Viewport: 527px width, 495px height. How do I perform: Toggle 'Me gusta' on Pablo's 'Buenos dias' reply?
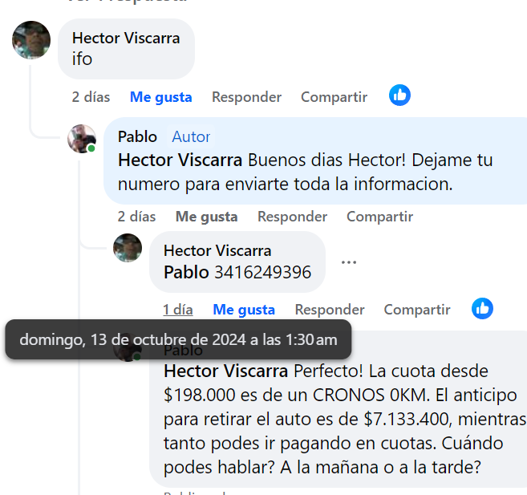206,217
